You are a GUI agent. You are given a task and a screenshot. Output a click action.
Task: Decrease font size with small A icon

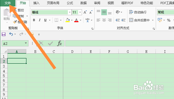click(91, 12)
